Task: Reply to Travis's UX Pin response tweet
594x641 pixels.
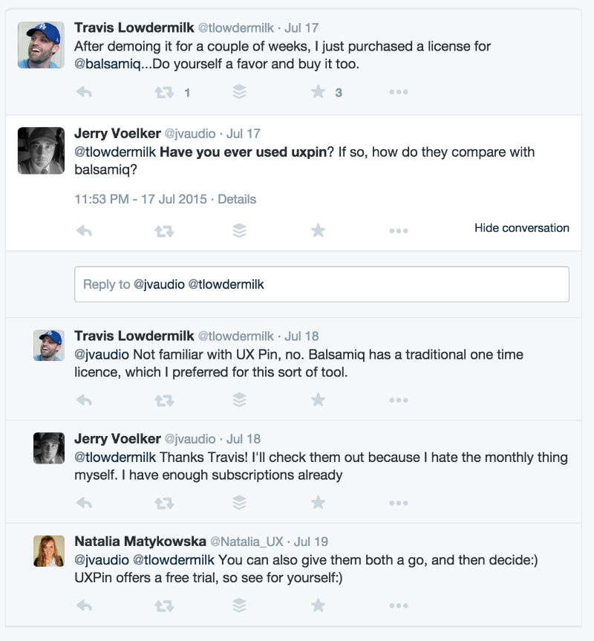Action: tap(84, 400)
